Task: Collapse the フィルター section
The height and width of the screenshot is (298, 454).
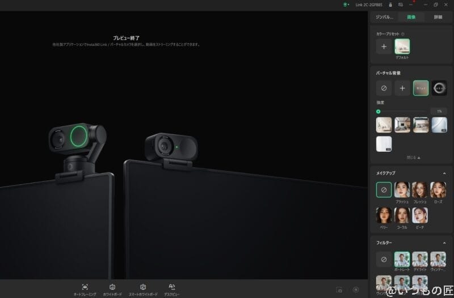Action: pos(444,243)
